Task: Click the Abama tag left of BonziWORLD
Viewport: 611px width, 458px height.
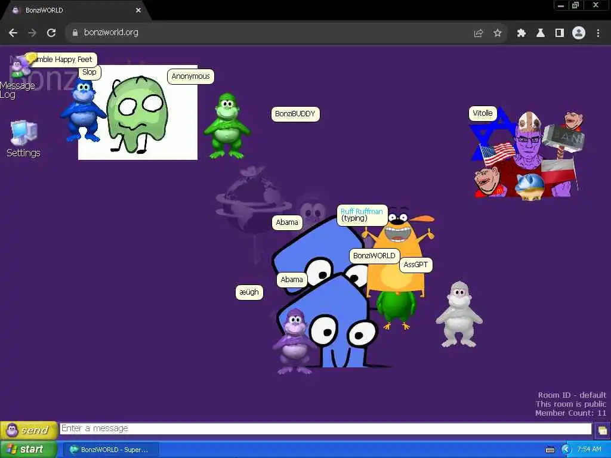Action: 291,280
